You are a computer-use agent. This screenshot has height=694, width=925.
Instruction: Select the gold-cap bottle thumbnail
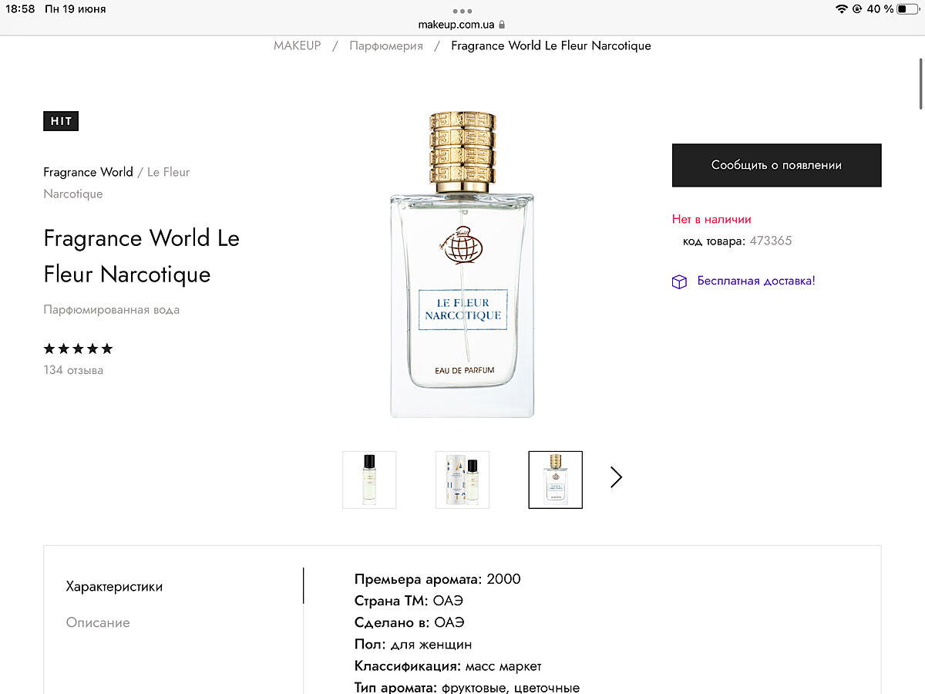pos(555,480)
